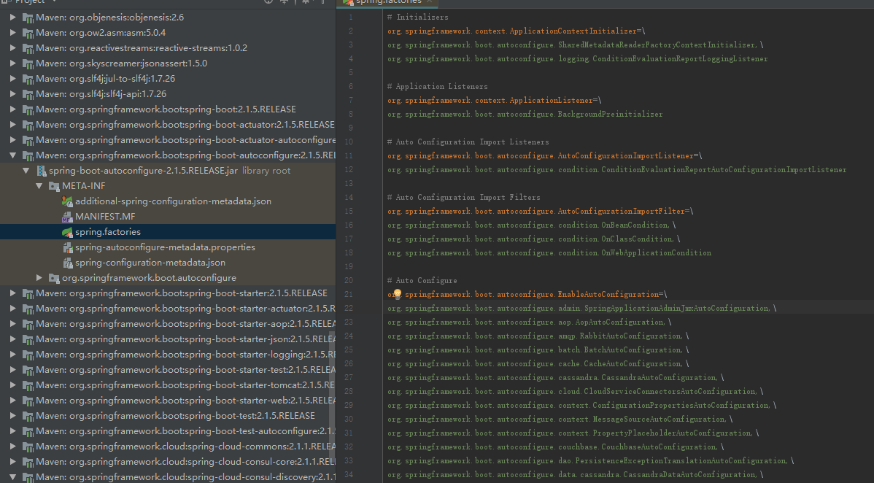The width and height of the screenshot is (874, 483).
Task: Click the AutoConfigurationImportFilter key on line 15
Action: (x=541, y=212)
